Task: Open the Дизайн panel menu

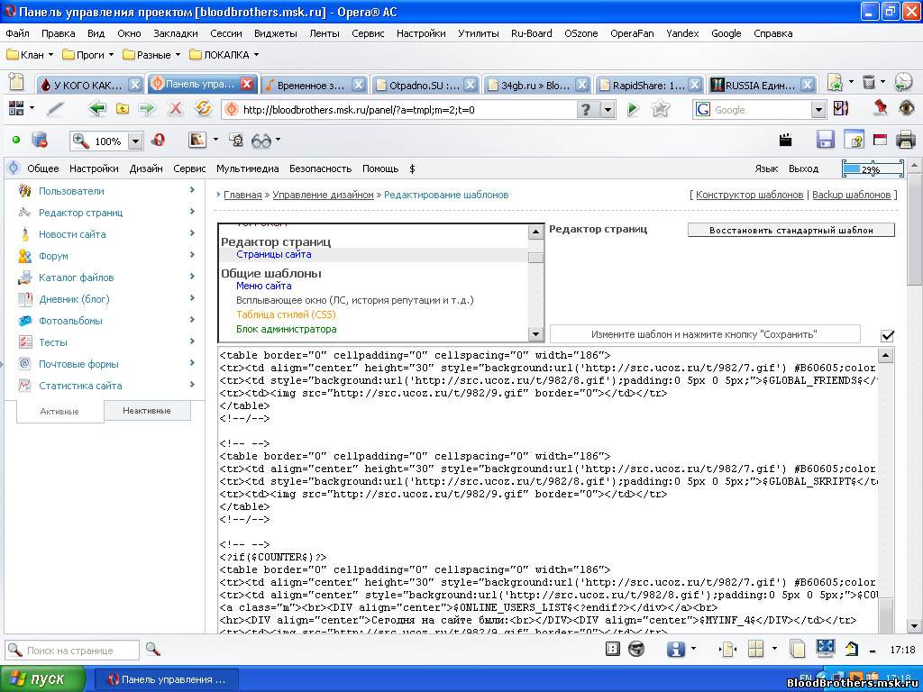Action: coord(146,168)
